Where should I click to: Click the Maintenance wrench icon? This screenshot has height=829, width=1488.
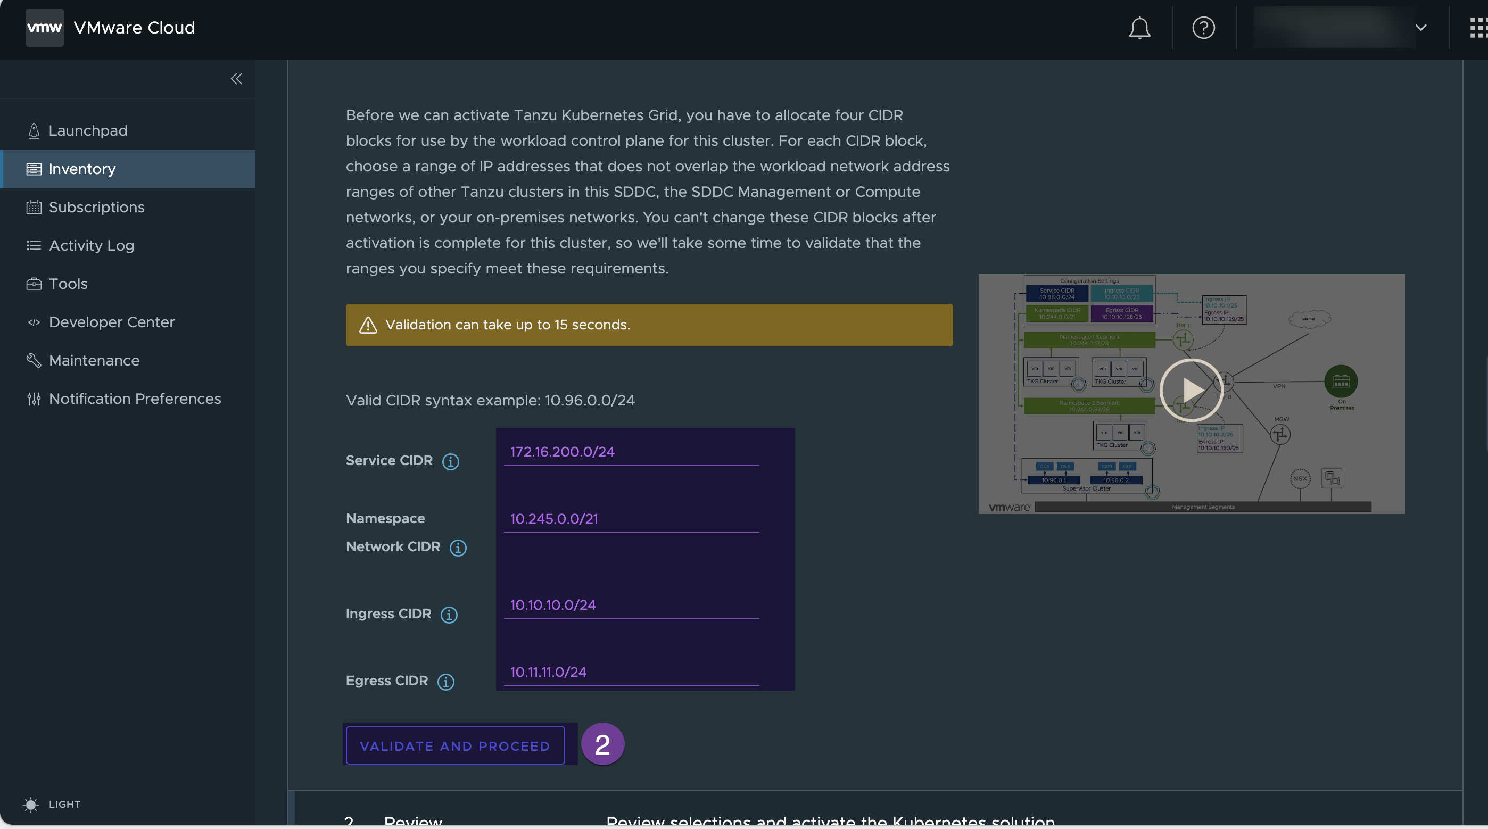coord(34,360)
